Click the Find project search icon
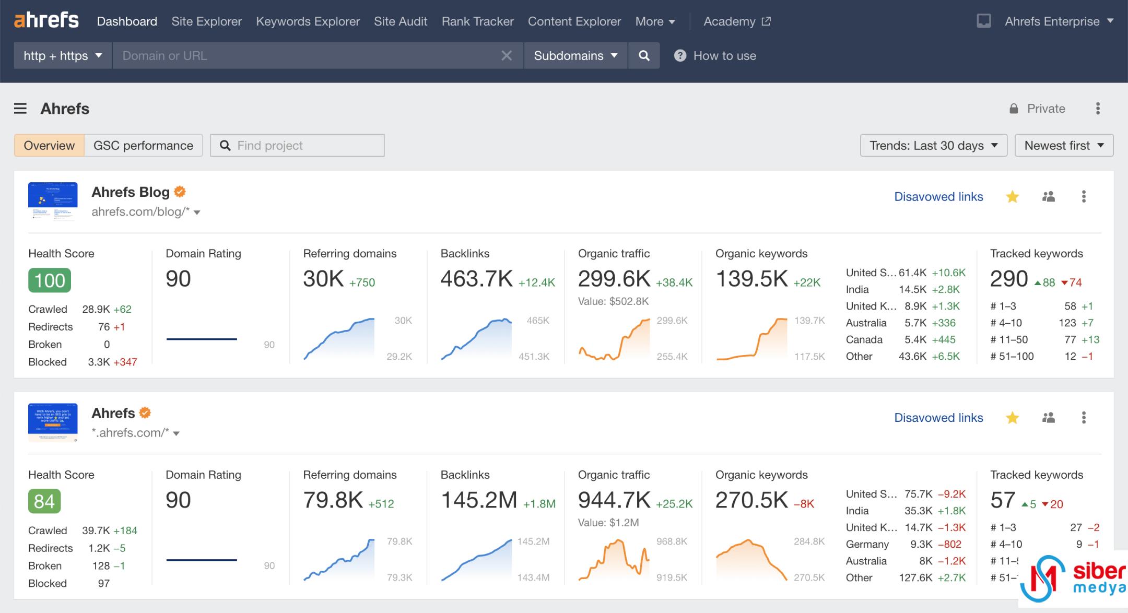The height and width of the screenshot is (613, 1128). click(225, 145)
